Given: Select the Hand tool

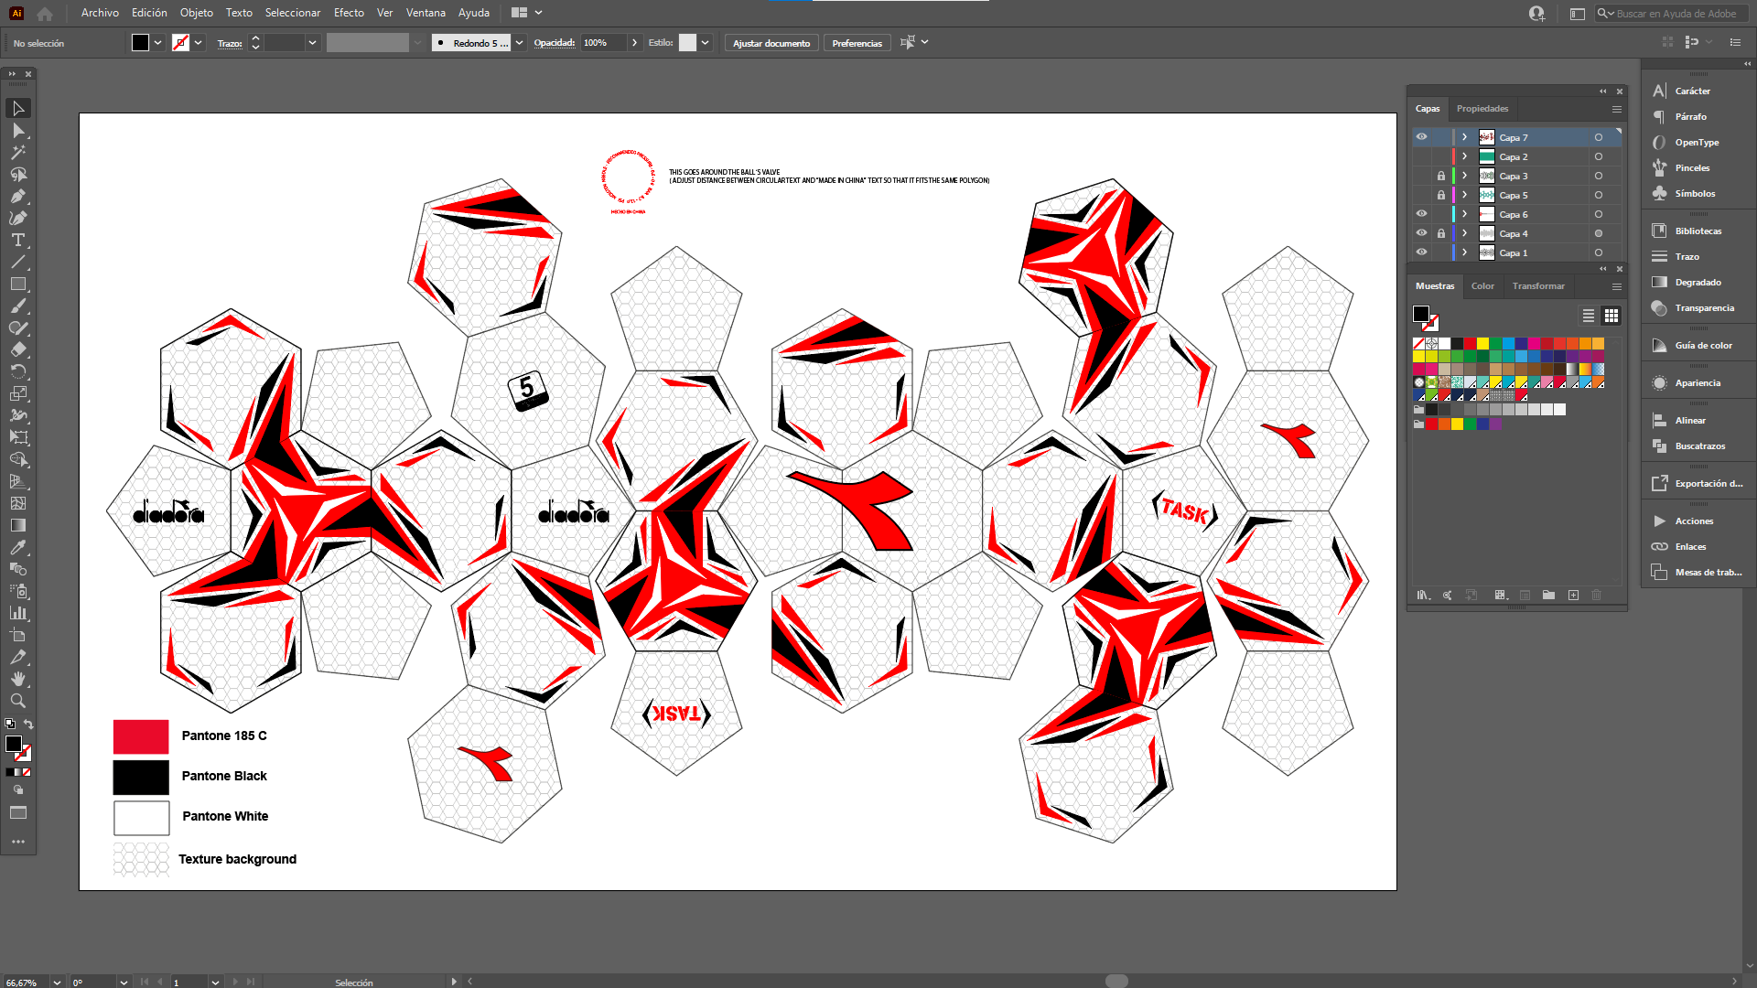Looking at the screenshot, I should point(17,679).
